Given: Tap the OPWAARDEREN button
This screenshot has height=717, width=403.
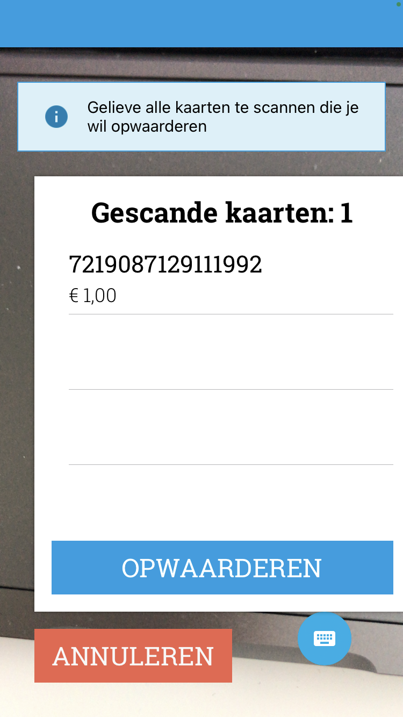Looking at the screenshot, I should click(222, 568).
